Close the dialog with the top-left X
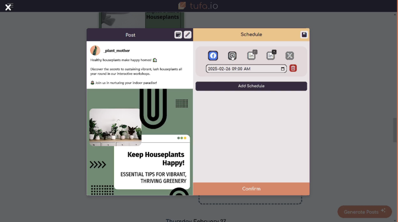 click(8, 7)
